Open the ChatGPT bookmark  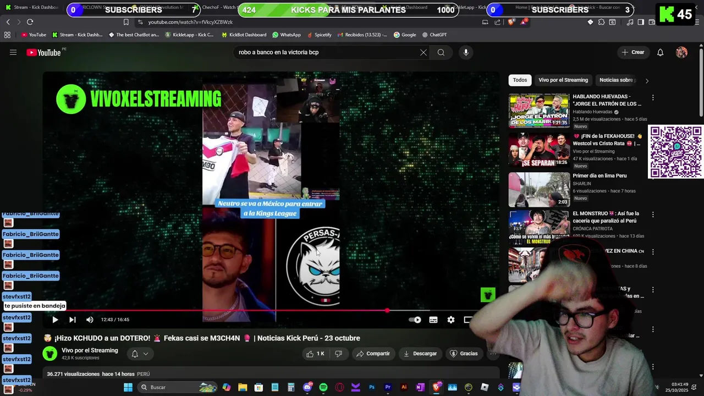point(435,35)
